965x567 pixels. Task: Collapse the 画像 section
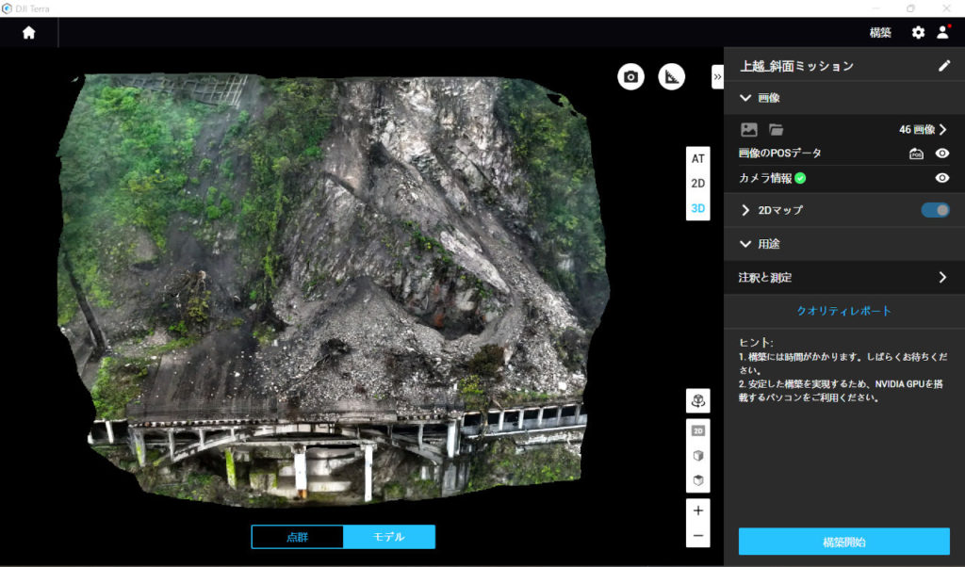click(744, 97)
